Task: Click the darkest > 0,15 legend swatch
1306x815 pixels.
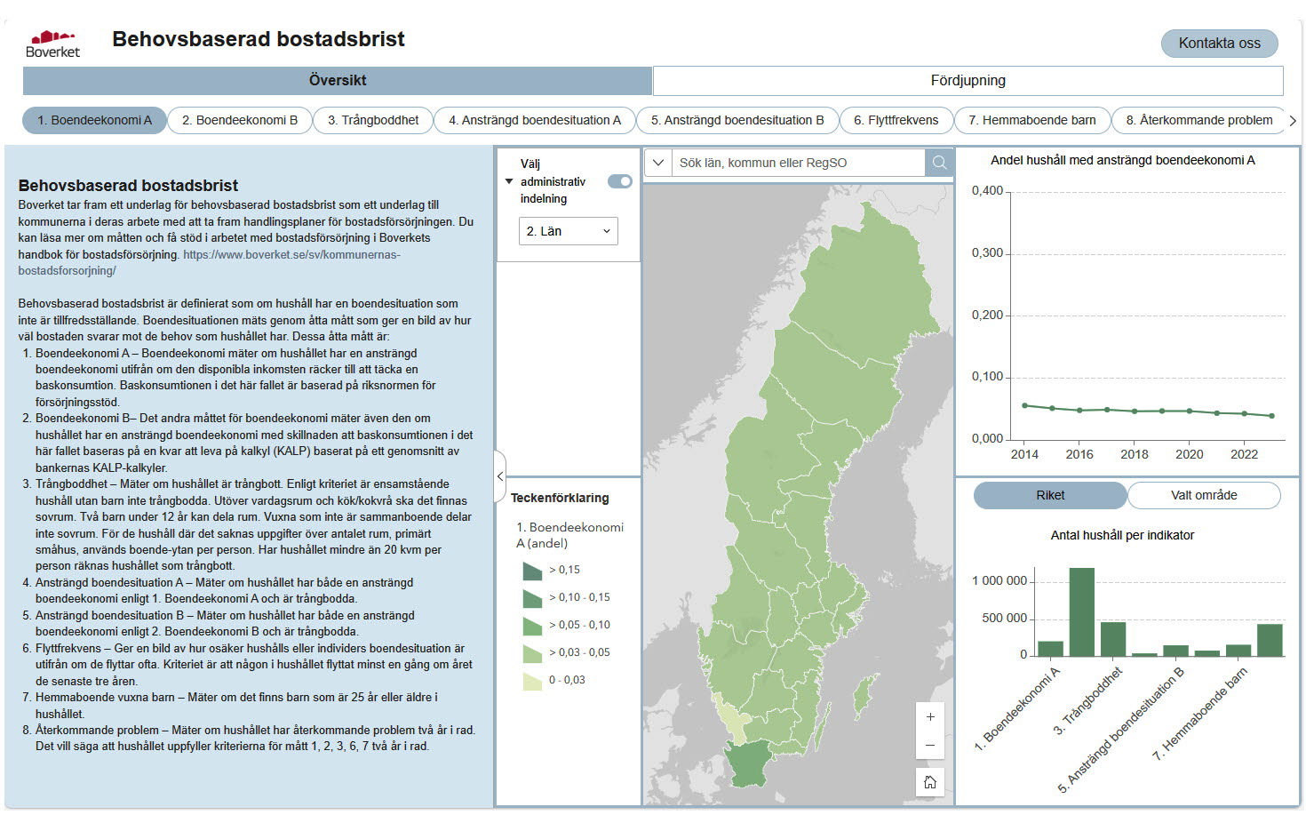Action: (531, 571)
